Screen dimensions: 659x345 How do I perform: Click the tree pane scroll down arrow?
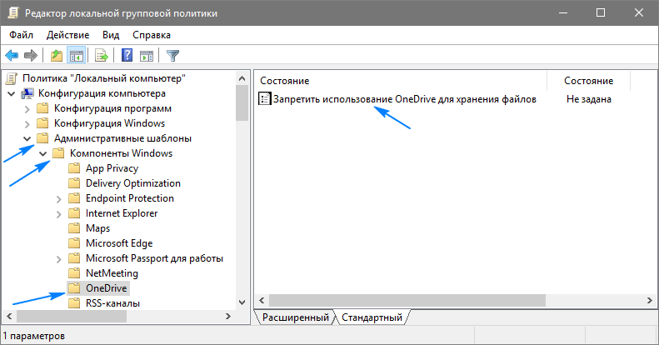point(242,302)
